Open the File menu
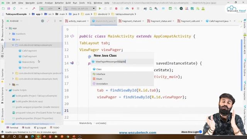 click(x=8, y=3)
